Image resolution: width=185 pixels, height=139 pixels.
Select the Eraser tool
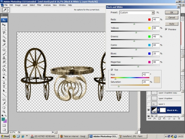tap(4, 66)
